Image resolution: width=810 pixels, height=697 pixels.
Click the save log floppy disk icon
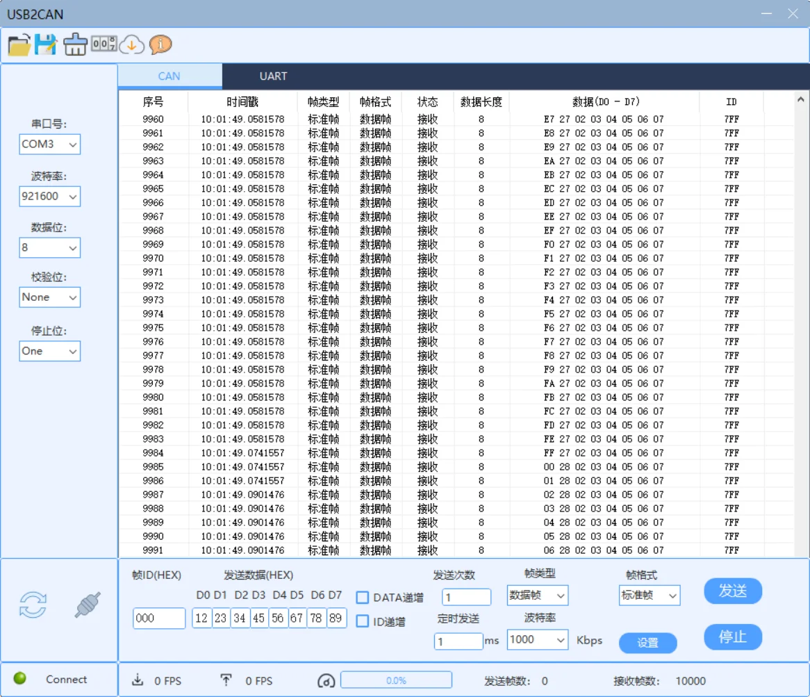46,45
